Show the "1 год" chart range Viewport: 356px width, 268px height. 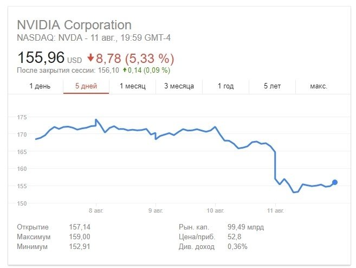click(x=226, y=86)
